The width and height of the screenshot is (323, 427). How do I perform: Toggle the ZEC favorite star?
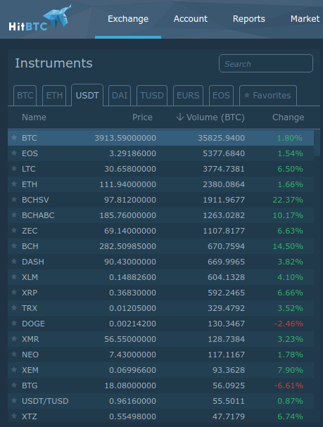coord(14,231)
